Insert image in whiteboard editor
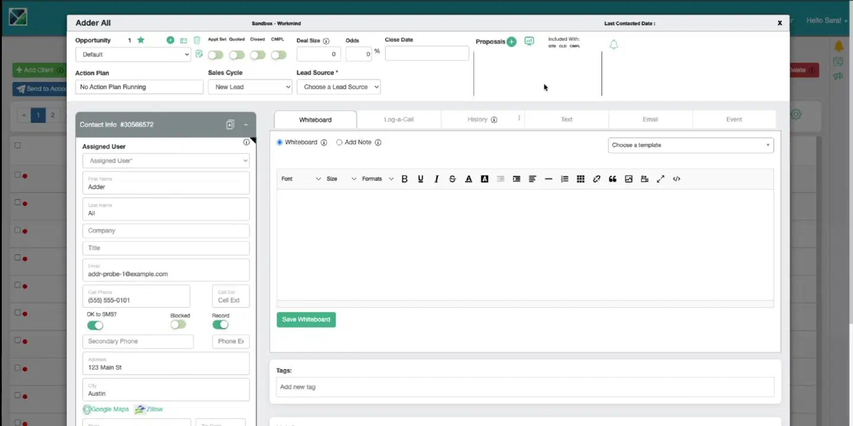The height and width of the screenshot is (426, 853). pyautogui.click(x=628, y=179)
